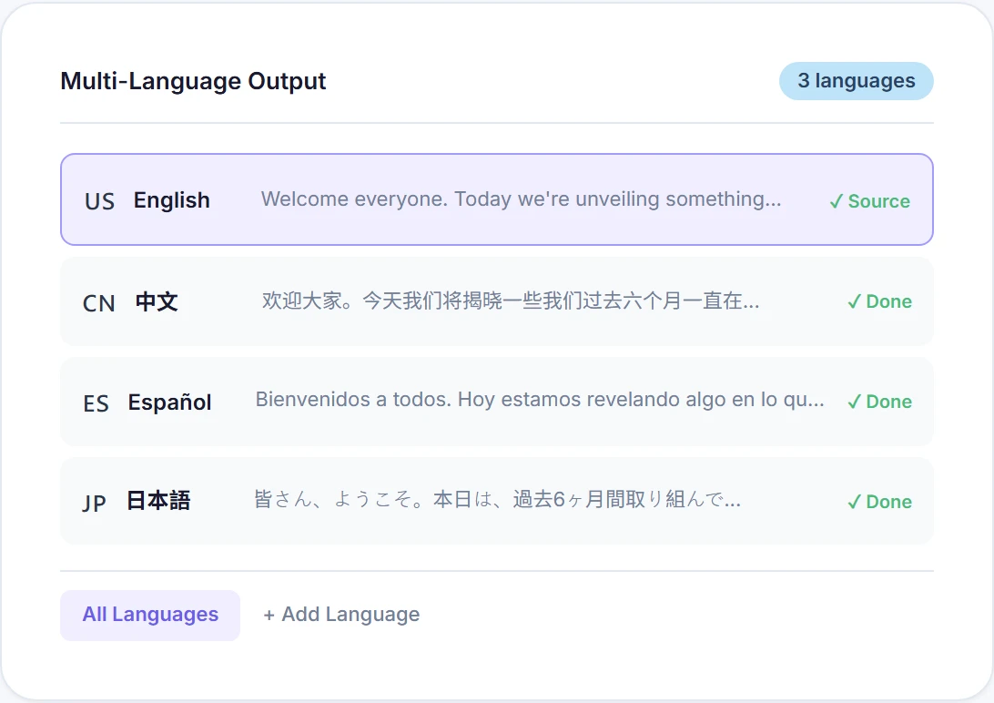
Task: Click the ES country code icon
Action: click(x=96, y=402)
